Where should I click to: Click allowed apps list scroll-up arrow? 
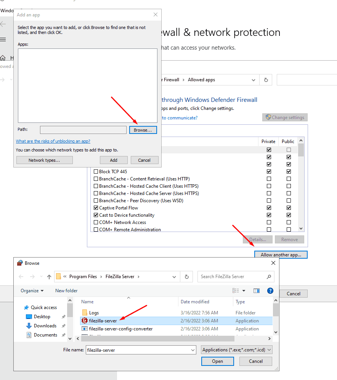[301, 140]
